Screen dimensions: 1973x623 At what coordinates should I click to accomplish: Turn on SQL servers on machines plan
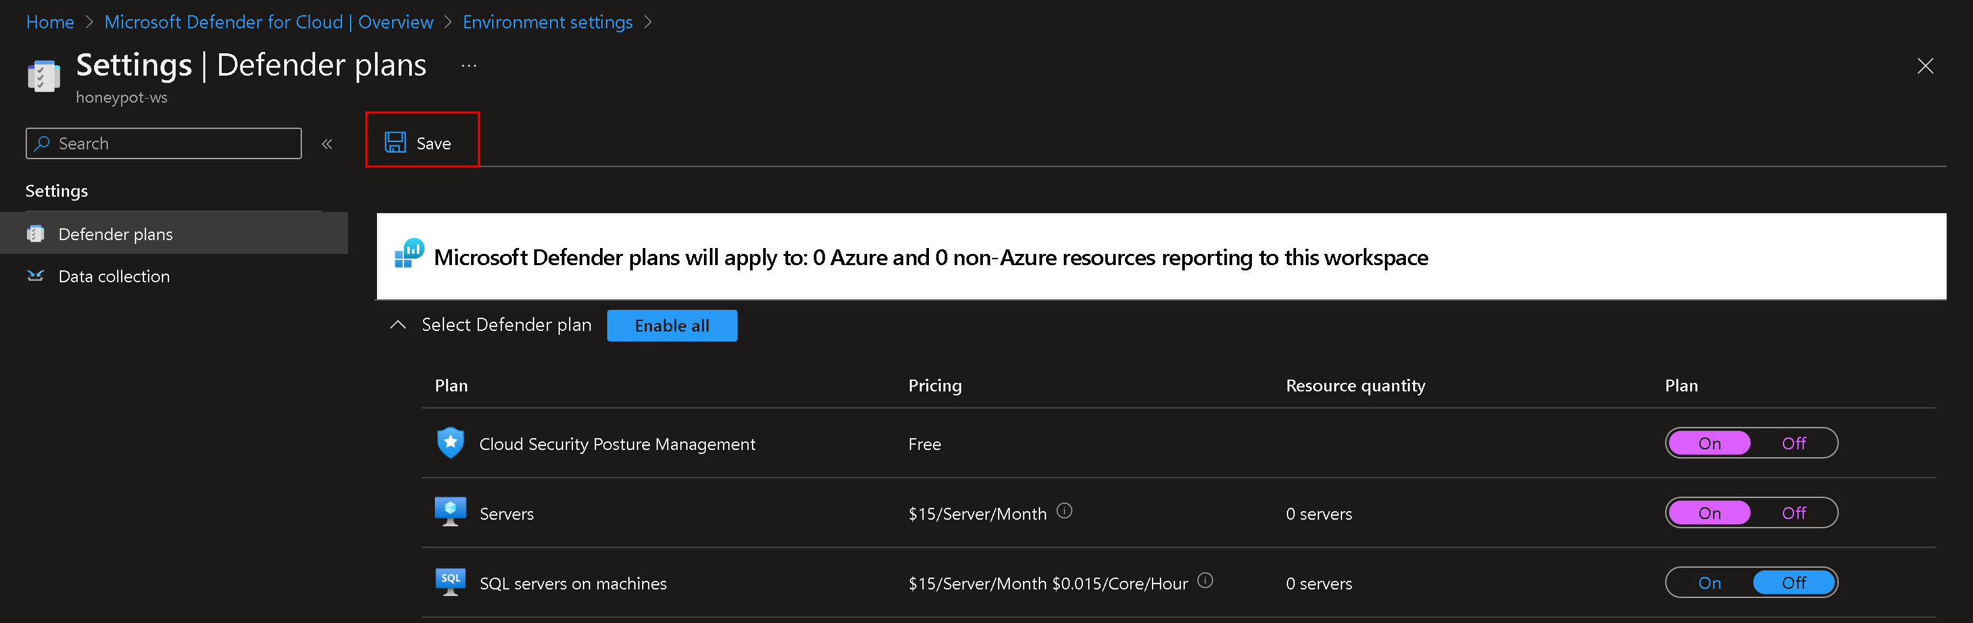1709,582
